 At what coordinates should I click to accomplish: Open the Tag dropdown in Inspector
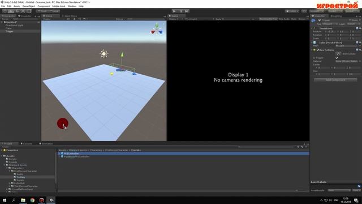click(x=330, y=24)
